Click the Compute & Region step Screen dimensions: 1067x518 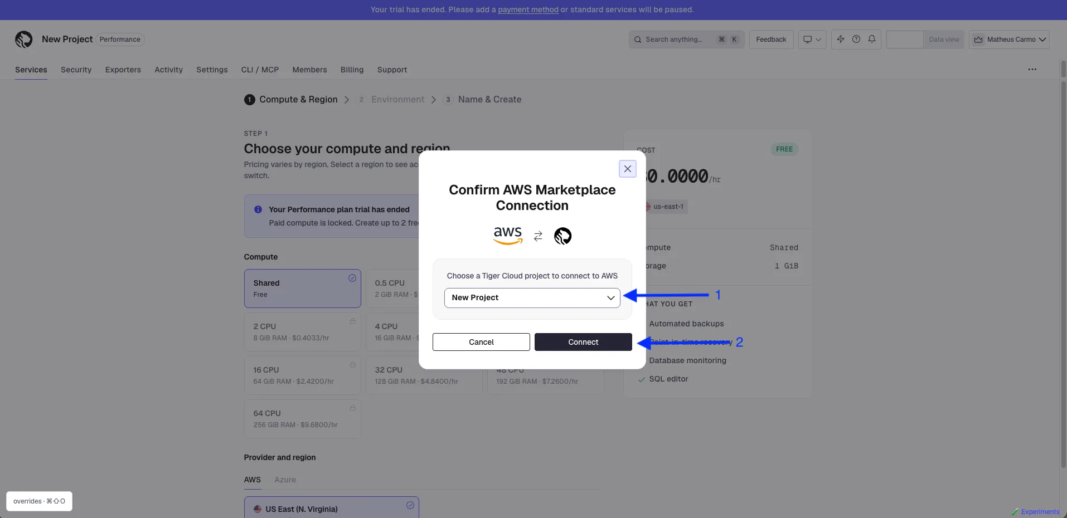click(x=291, y=100)
